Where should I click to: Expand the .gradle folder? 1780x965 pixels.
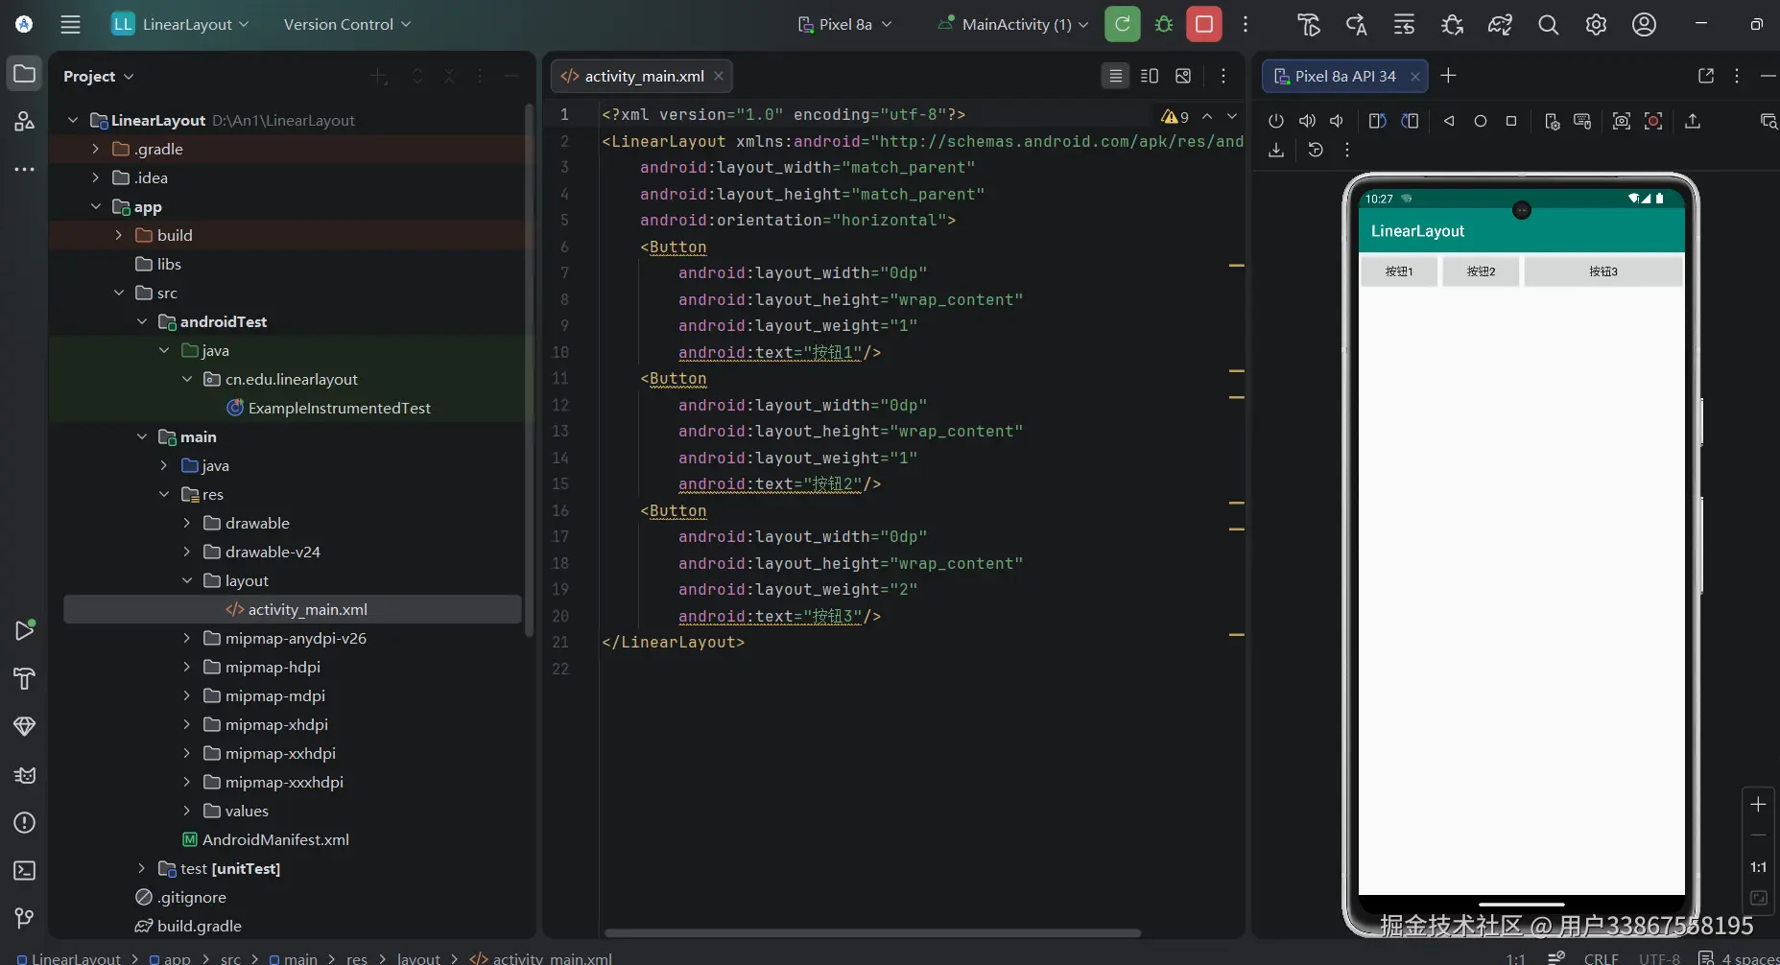click(95, 149)
